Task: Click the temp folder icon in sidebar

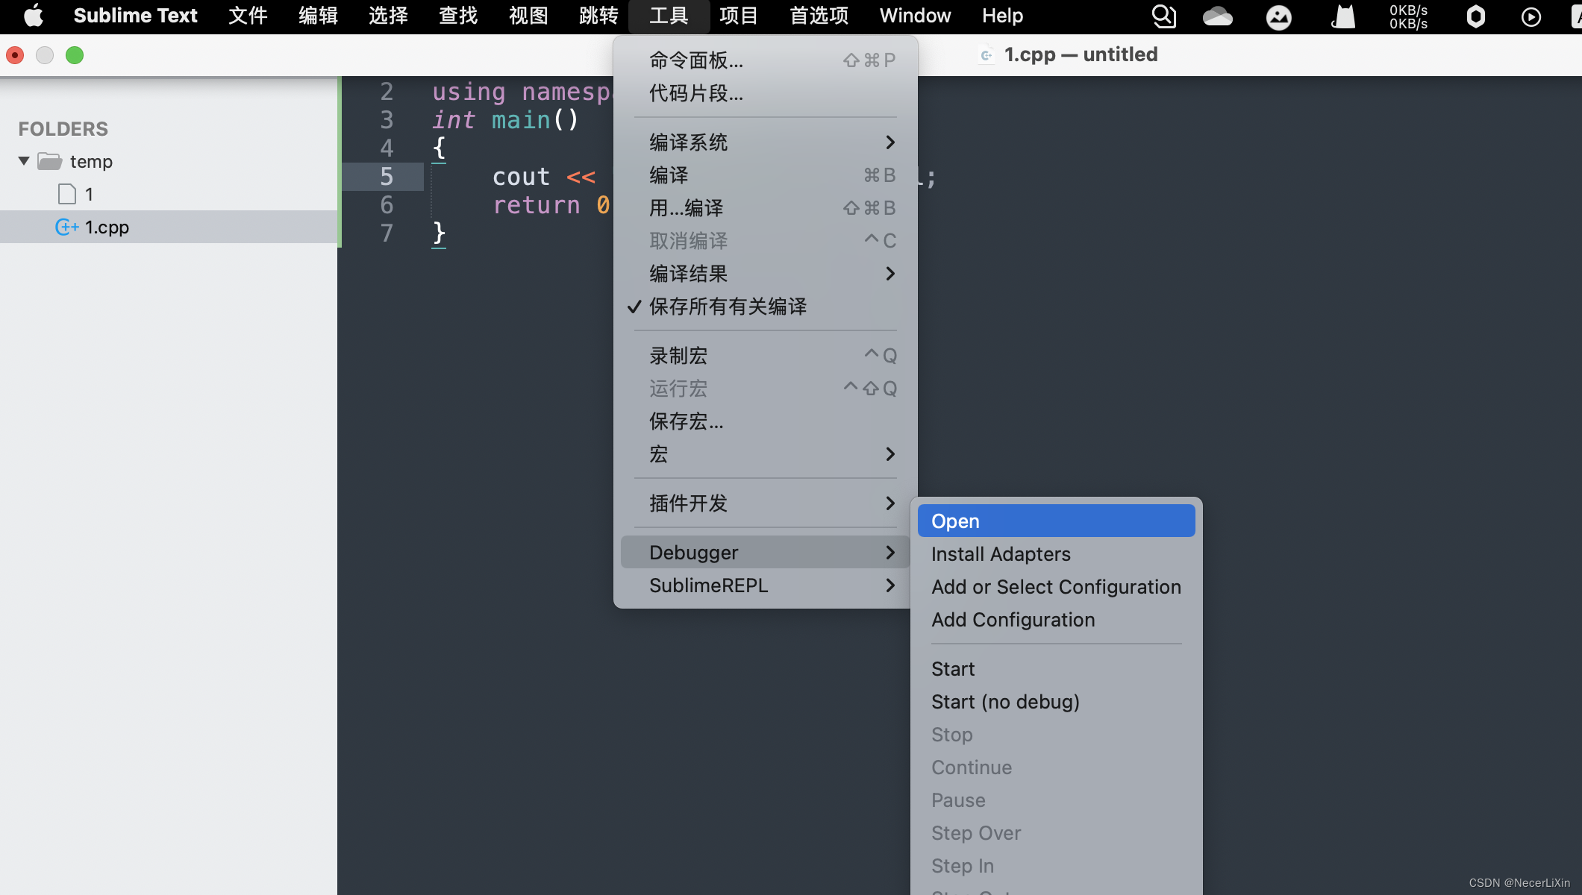Action: (50, 162)
